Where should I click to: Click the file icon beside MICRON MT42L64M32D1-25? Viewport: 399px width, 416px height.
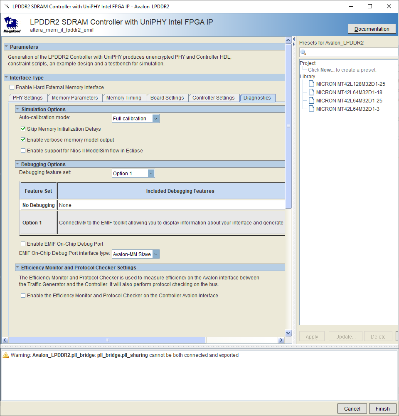(312, 100)
